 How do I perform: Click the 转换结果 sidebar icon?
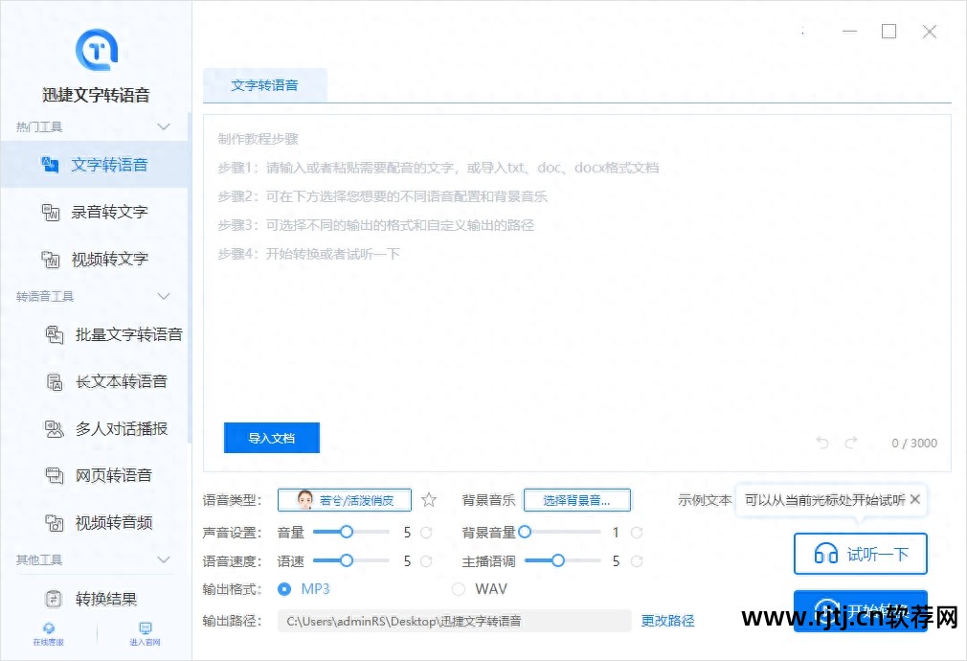tap(54, 599)
